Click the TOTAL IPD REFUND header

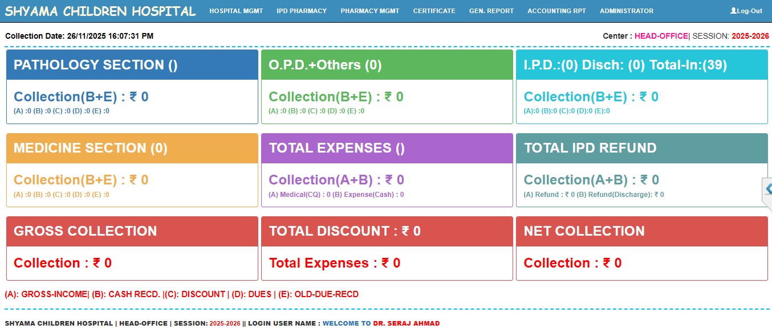642,148
